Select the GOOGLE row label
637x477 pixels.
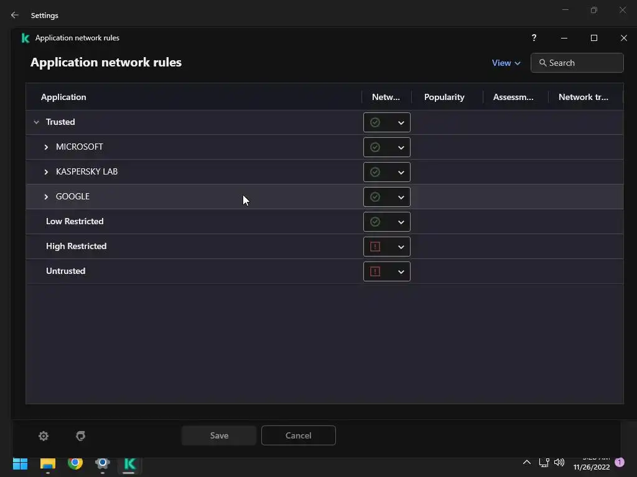pos(72,196)
